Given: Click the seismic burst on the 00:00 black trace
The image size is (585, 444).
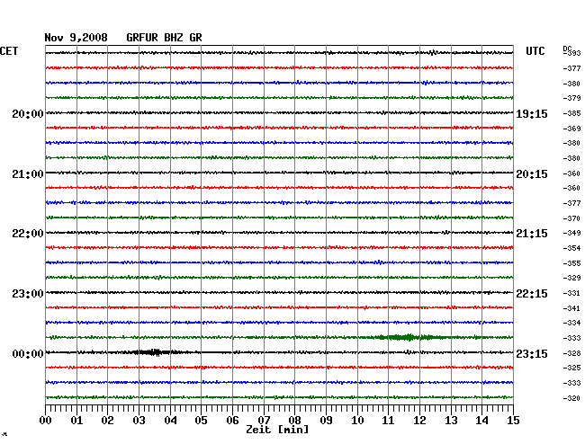Looking at the screenshot, I should [x=153, y=352].
